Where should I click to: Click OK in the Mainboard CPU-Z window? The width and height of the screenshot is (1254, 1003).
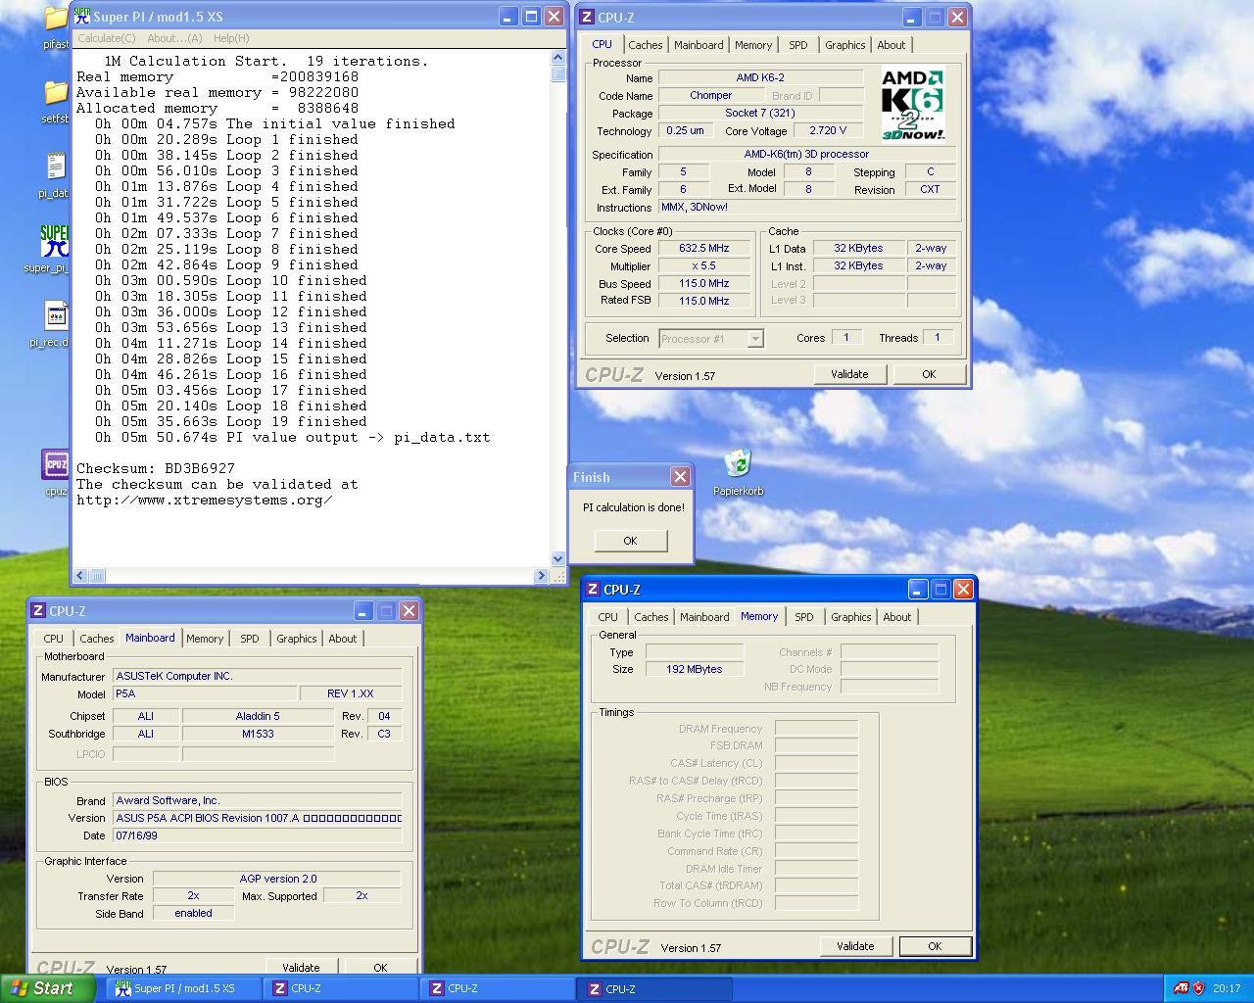[380, 967]
